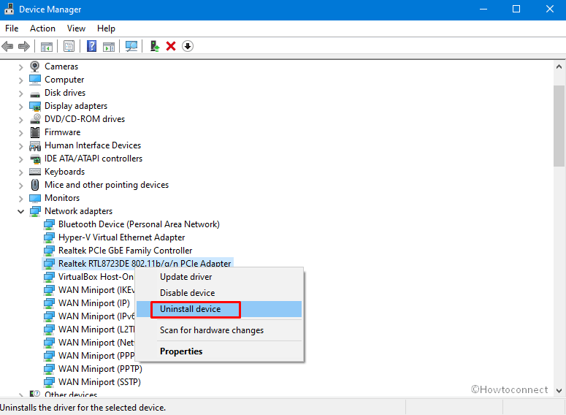Click the DVD/CD-ROM drives disc icon

[35, 119]
